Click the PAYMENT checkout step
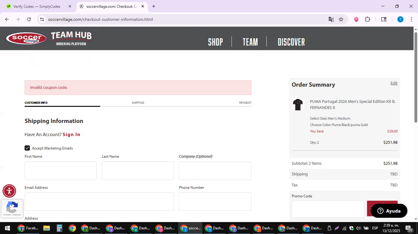Screen dimensions: 418x234 point(245,103)
